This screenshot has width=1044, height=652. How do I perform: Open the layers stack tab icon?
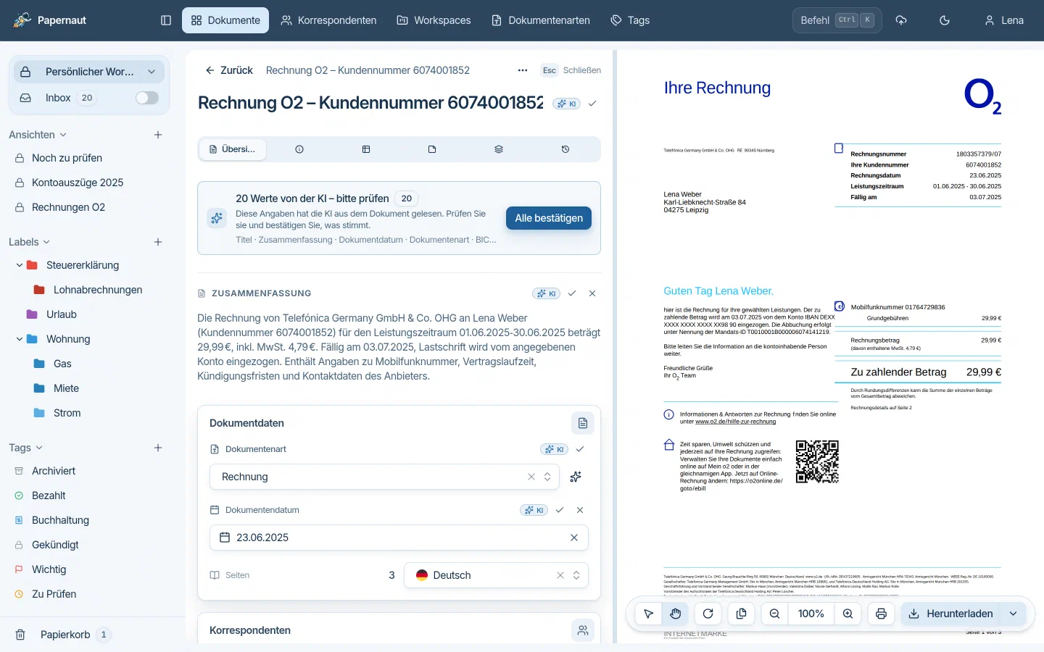499,149
